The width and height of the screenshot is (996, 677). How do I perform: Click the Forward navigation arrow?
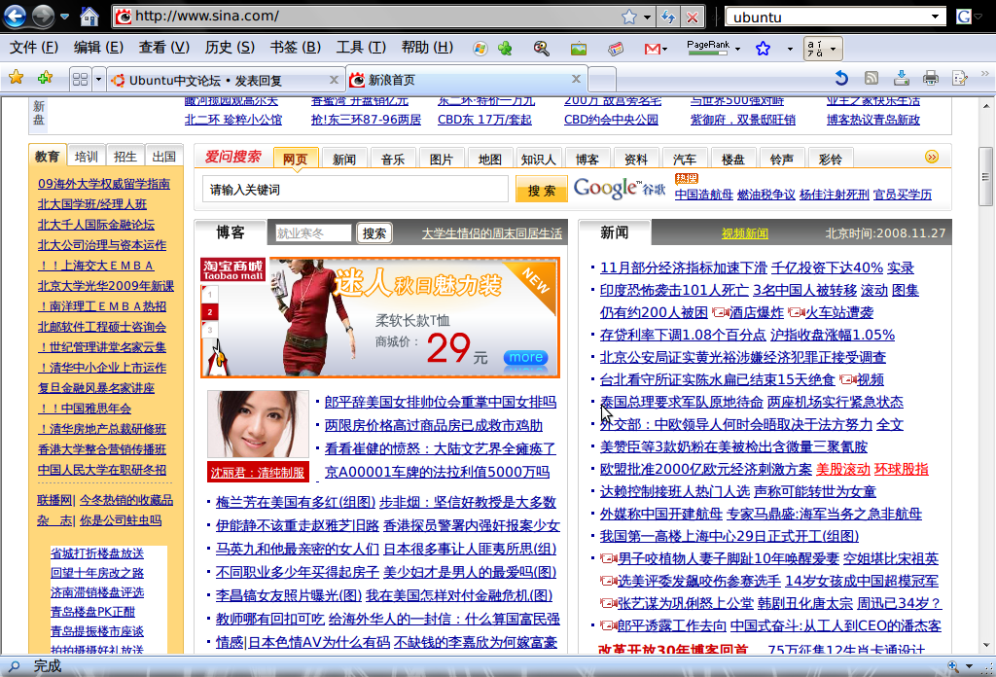(43, 16)
